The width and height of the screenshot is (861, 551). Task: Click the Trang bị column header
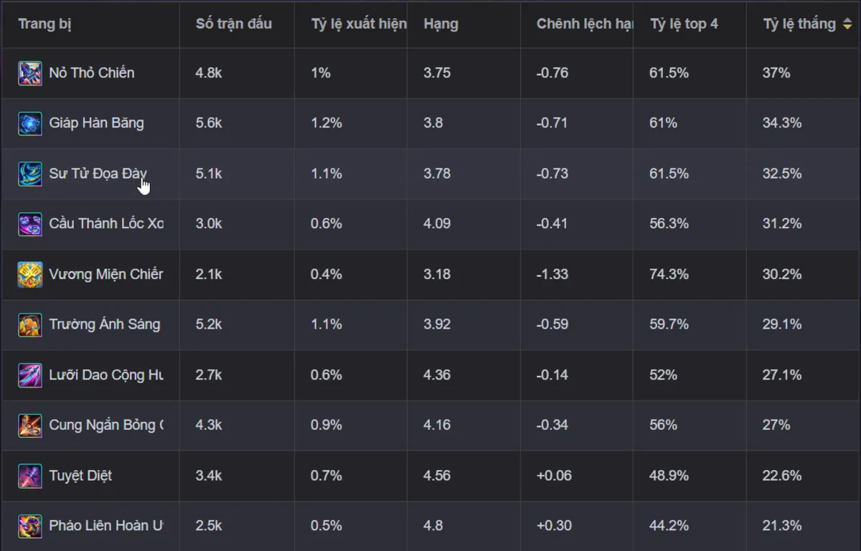pyautogui.click(x=44, y=24)
